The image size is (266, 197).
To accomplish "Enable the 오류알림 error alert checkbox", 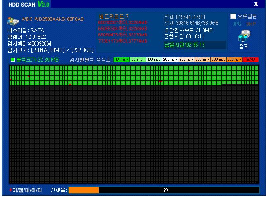I will (233, 17).
